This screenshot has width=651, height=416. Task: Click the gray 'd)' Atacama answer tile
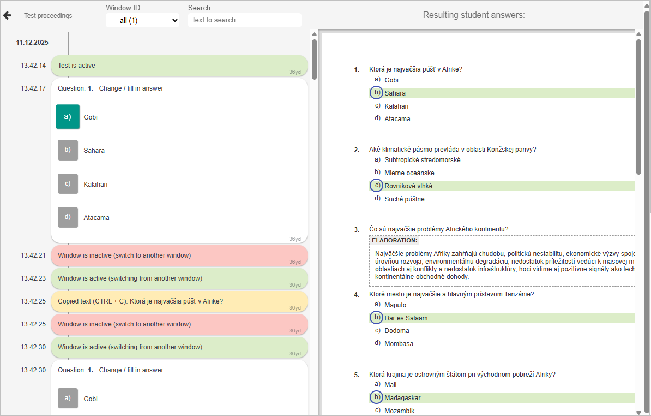tap(68, 217)
